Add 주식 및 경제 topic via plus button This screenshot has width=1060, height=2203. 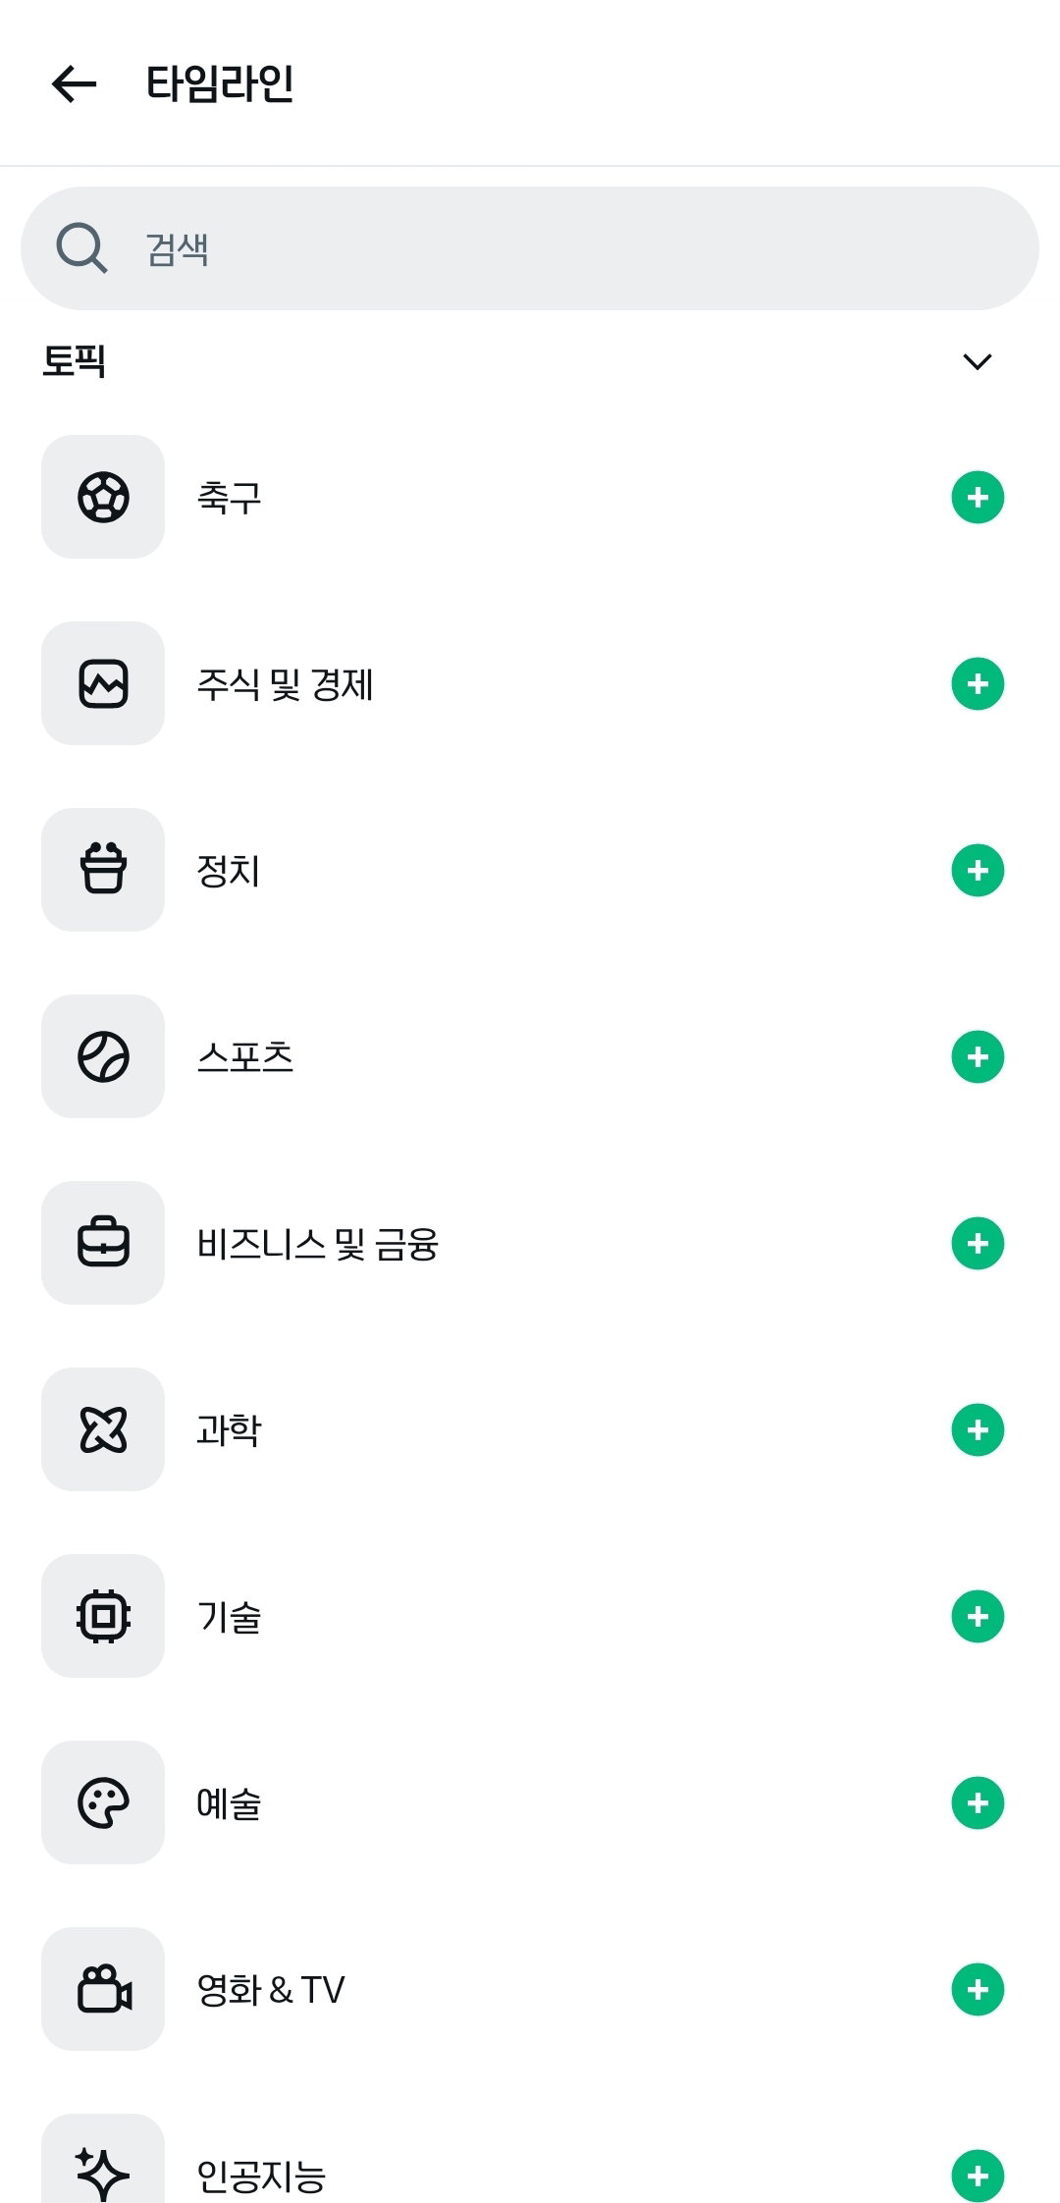pyautogui.click(x=978, y=684)
